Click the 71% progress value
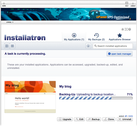 coord(130,94)
